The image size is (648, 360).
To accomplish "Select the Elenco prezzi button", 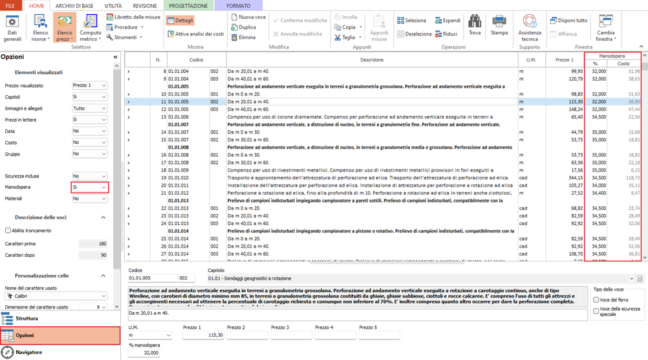I will (x=65, y=28).
